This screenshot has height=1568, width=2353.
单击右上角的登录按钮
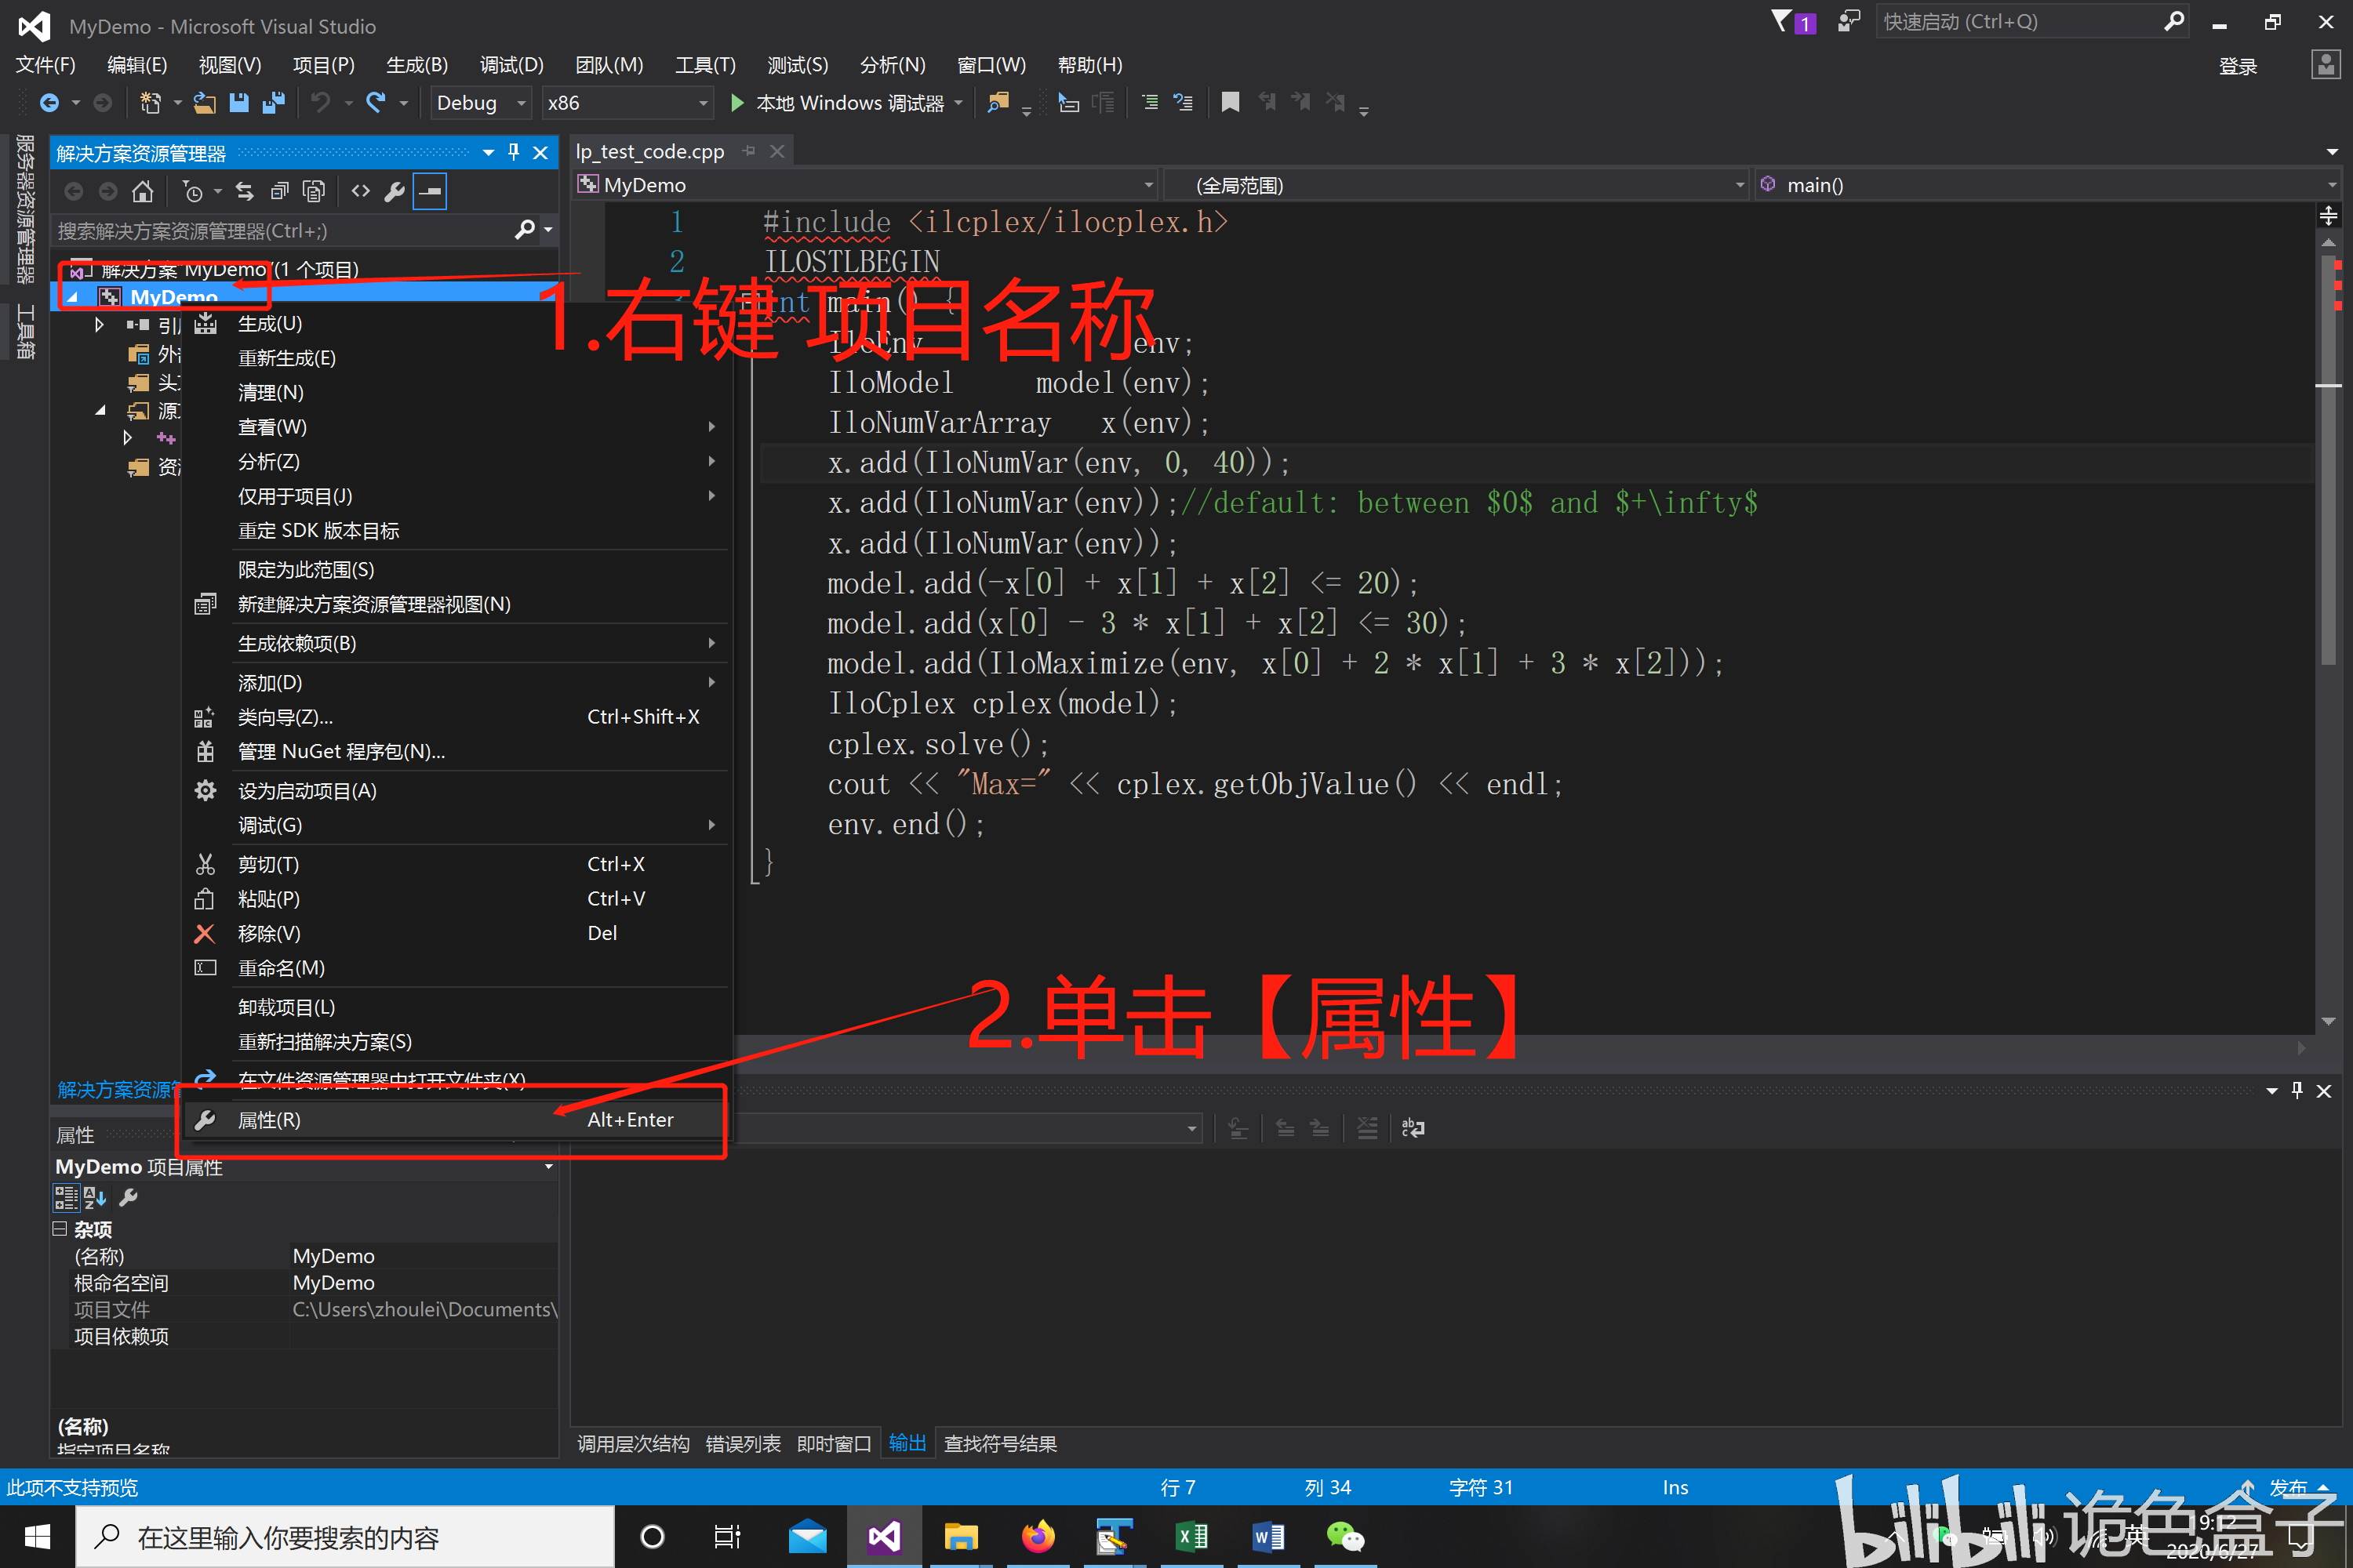tap(2239, 66)
